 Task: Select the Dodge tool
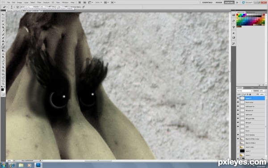coord(3,57)
